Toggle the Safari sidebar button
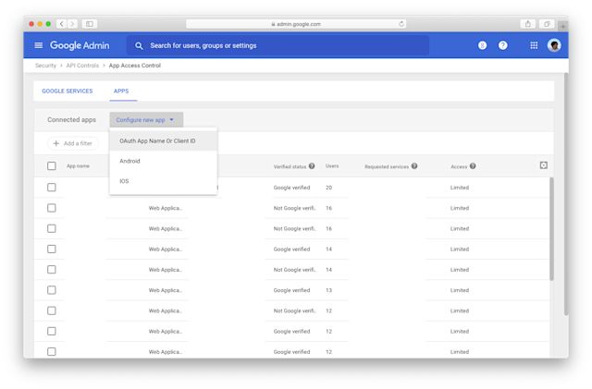This screenshot has width=592, height=389. click(90, 24)
